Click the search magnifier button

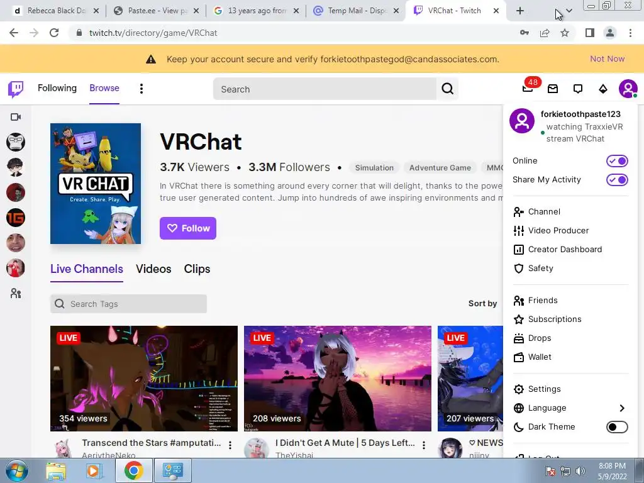447,89
